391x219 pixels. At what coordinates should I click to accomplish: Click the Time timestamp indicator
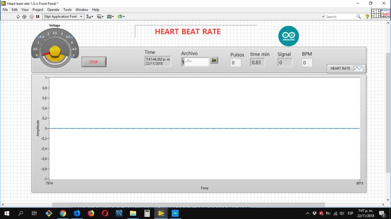pyautogui.click(x=158, y=61)
